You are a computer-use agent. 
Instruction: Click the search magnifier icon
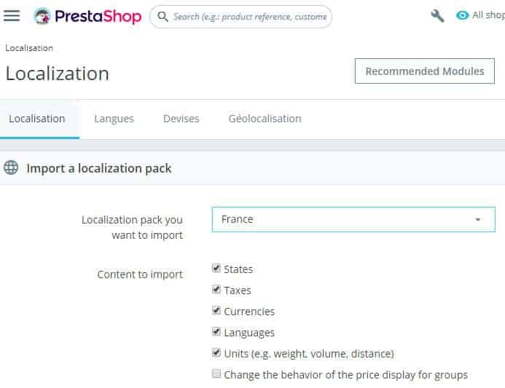point(163,17)
